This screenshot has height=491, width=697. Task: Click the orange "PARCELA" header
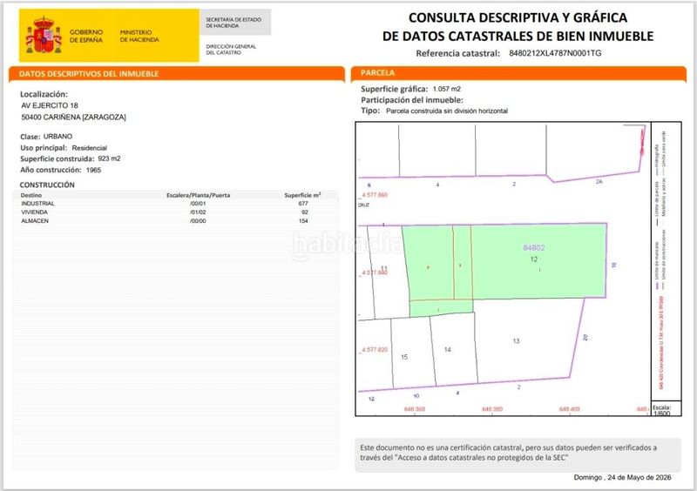pyautogui.click(x=377, y=72)
